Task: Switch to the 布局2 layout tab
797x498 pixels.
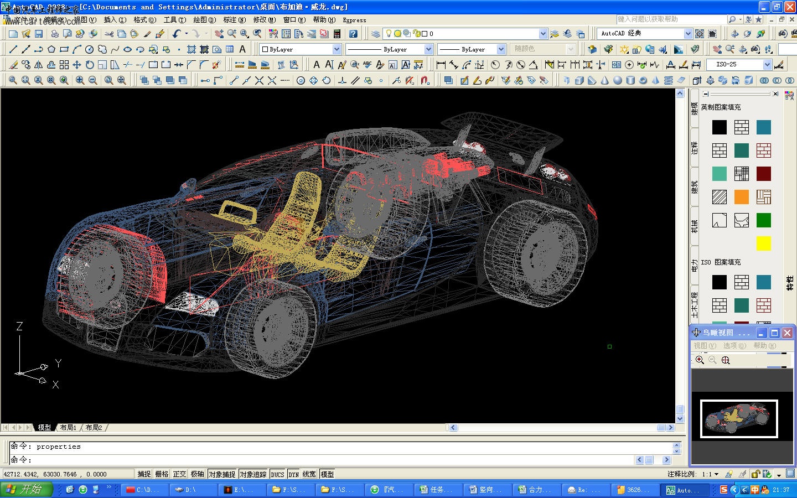Action: coord(94,428)
